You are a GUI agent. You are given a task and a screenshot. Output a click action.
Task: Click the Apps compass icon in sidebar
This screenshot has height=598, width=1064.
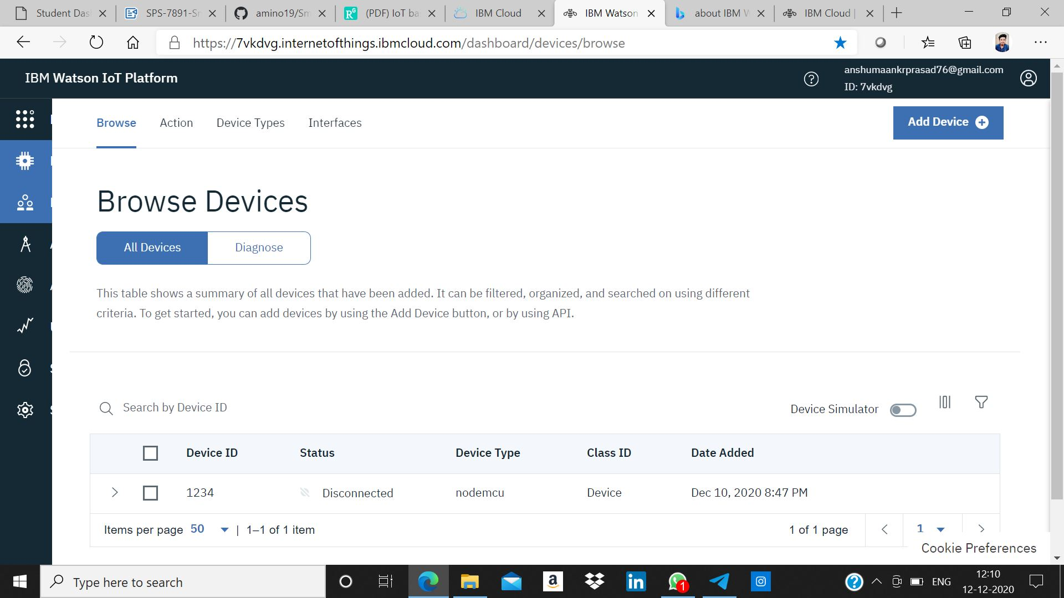tap(25, 244)
